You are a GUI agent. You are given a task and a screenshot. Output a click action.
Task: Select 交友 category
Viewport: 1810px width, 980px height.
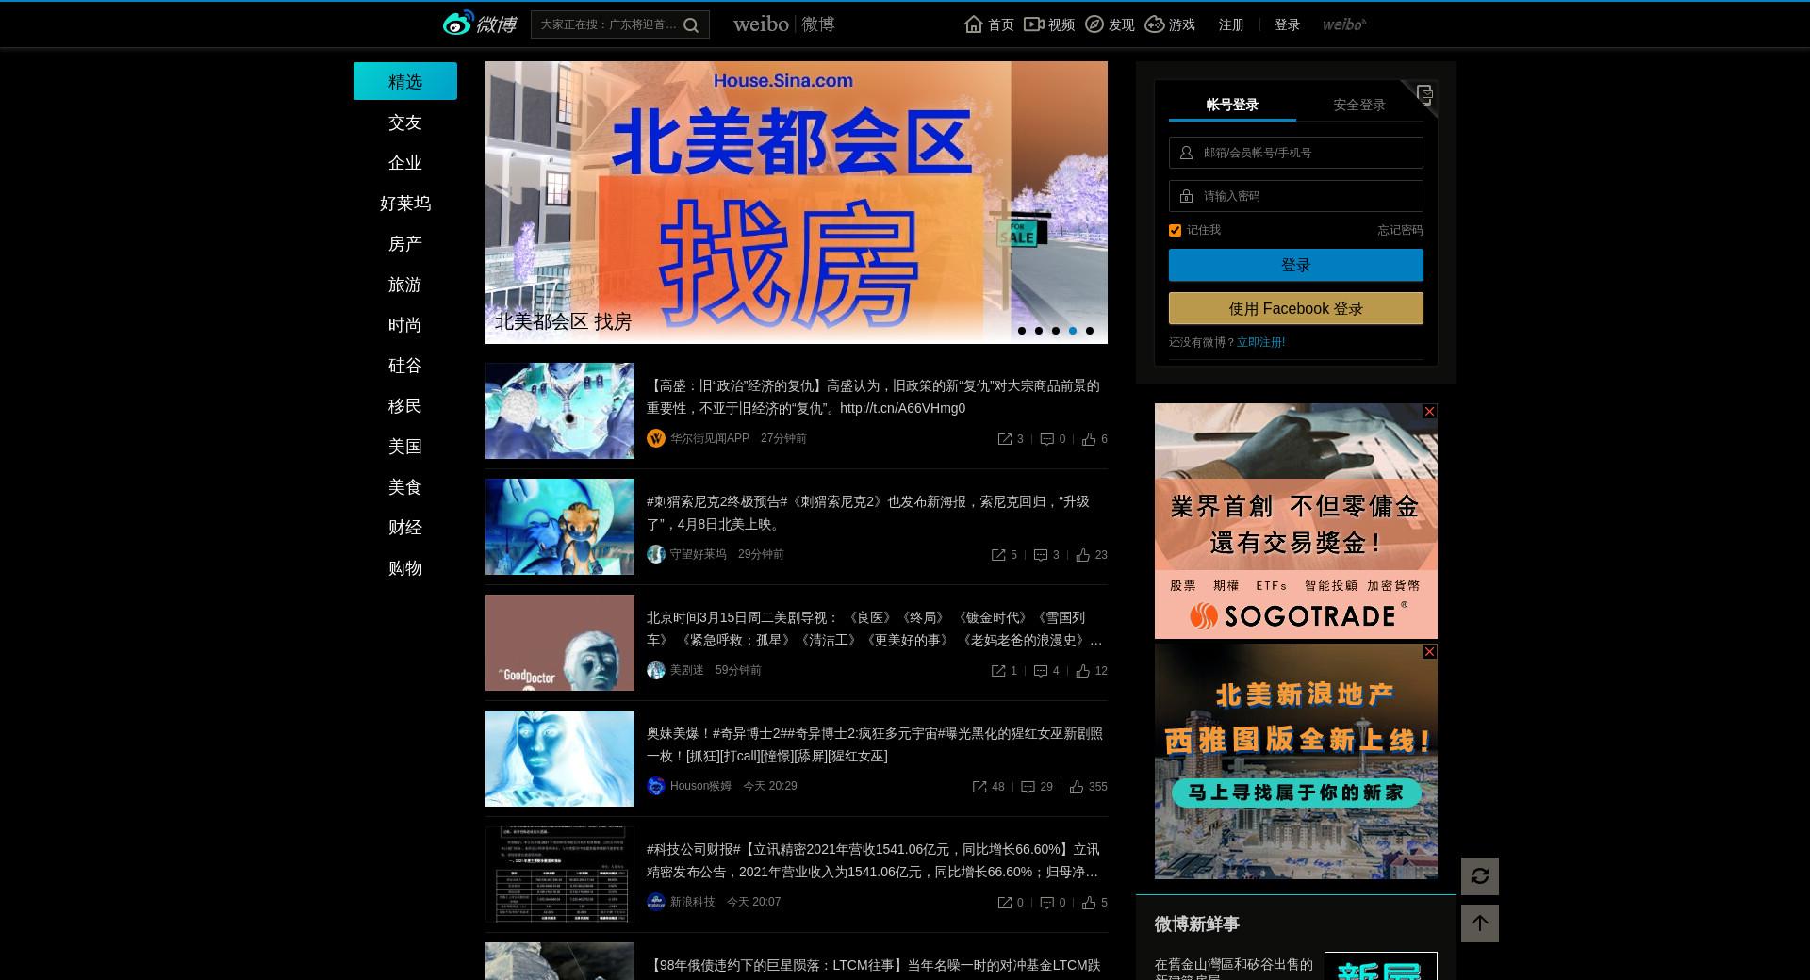[405, 122]
